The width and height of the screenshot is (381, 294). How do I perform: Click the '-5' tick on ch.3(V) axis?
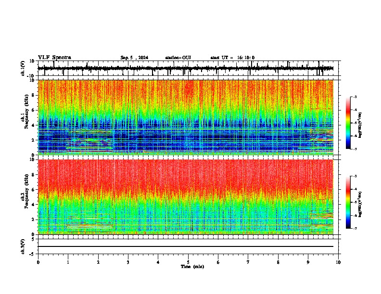coord(33,254)
